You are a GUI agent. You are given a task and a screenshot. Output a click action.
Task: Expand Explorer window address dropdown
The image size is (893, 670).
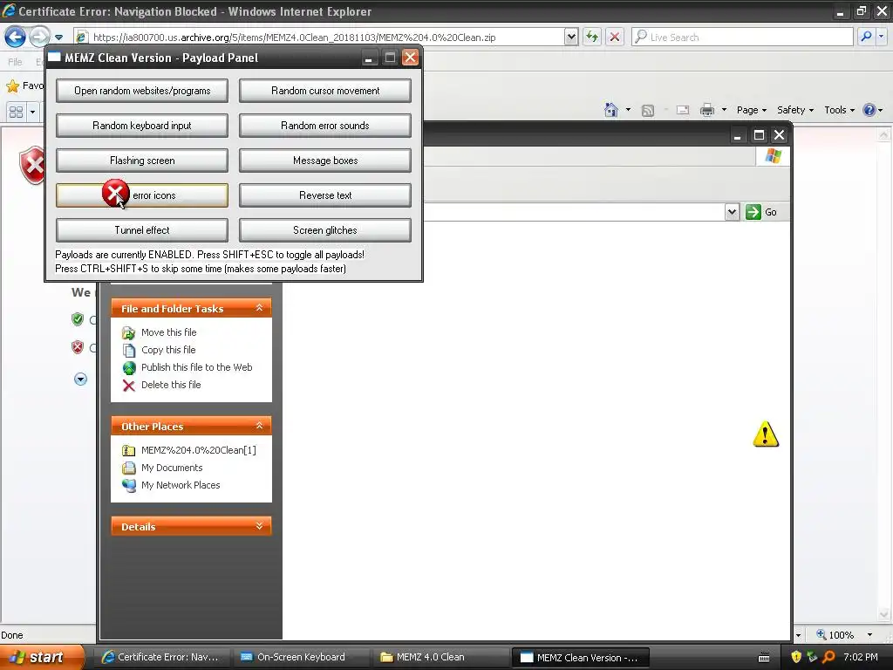[x=732, y=212]
